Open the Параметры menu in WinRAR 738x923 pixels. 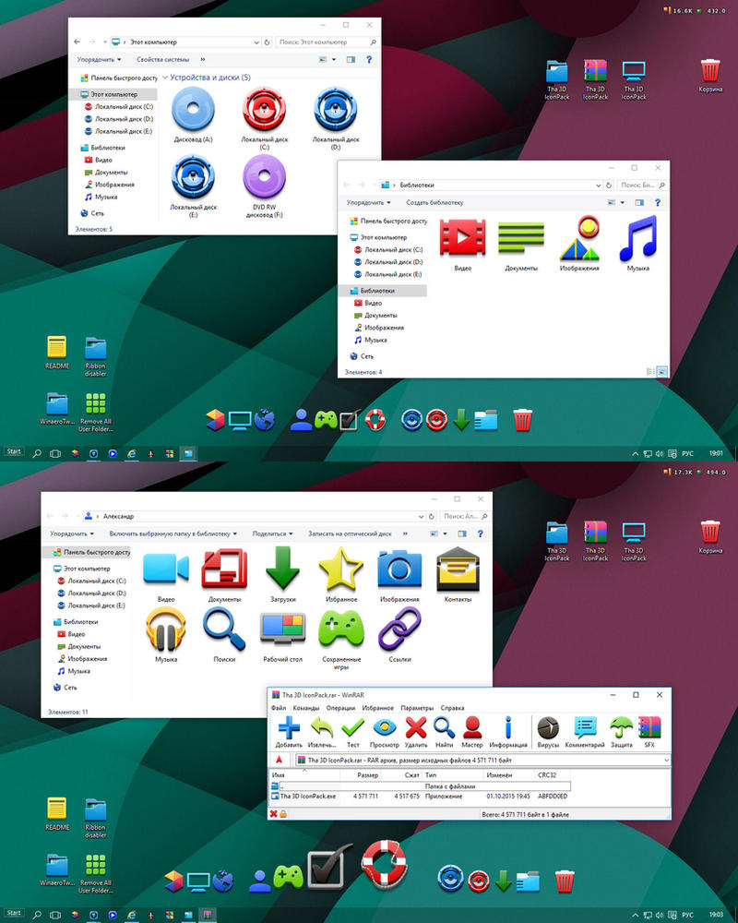[417, 708]
